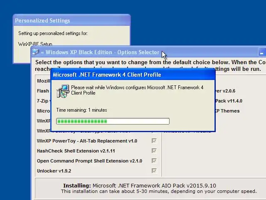The width and height of the screenshot is (266, 200).
Task: Toggle HashCheck Shell Extension v2.1.11 checkbox
Action: pos(154,151)
